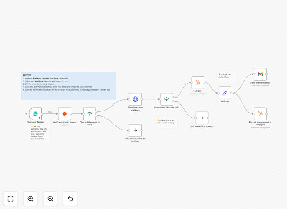Click the 'Send outreach email' label
287x209 pixels.
[260, 83]
